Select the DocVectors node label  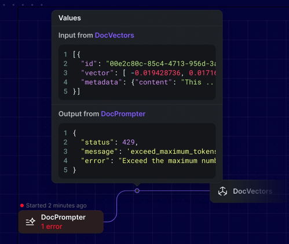pyautogui.click(x=253, y=191)
